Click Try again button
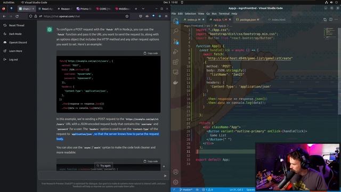 tap(103, 166)
